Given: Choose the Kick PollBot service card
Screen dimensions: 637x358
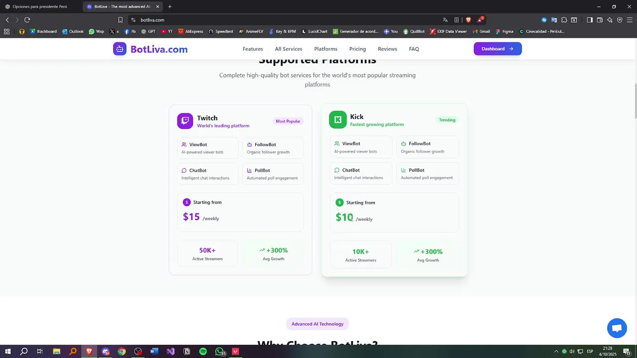Looking at the screenshot, I should click(427, 173).
